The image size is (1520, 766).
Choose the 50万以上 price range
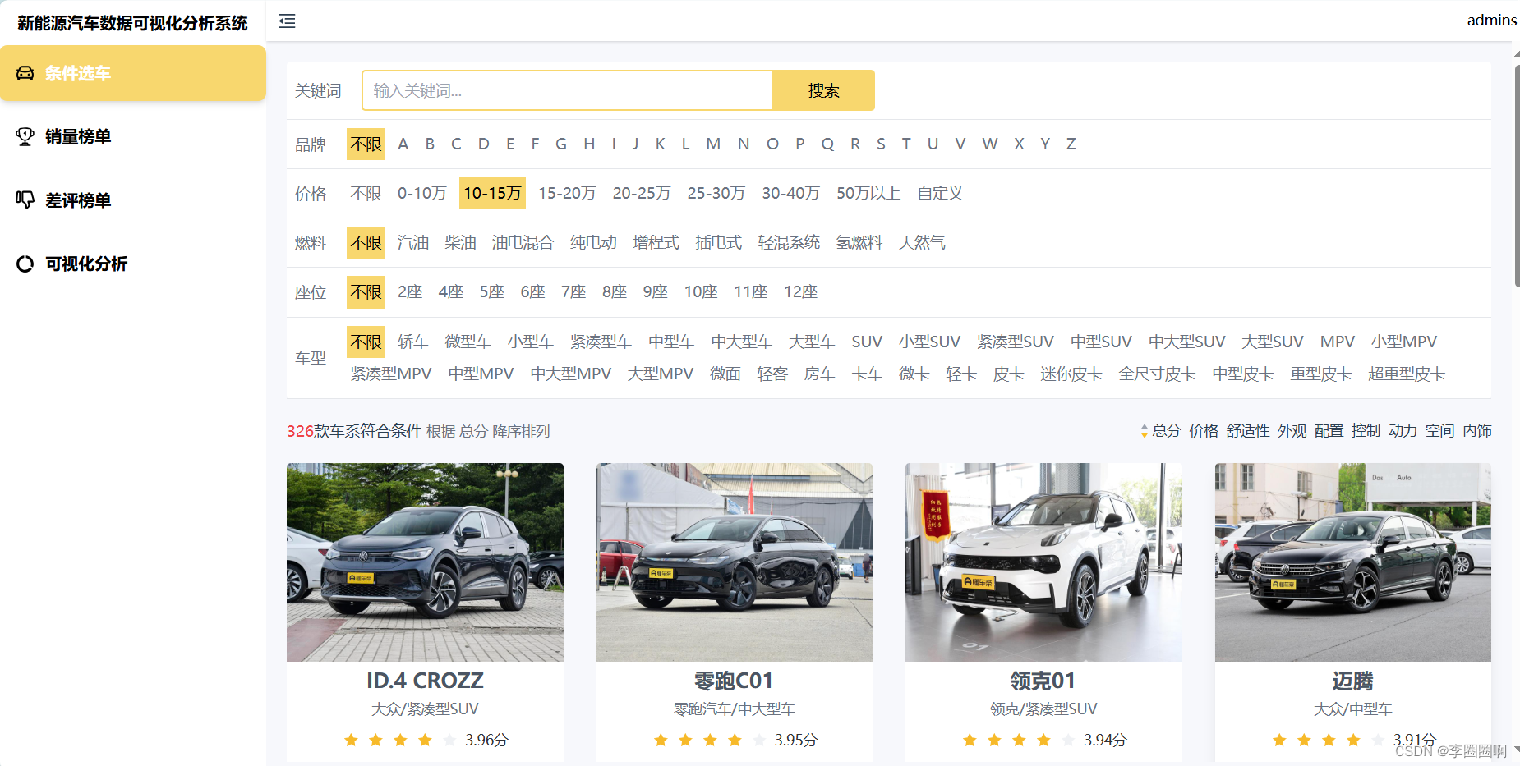[868, 194]
